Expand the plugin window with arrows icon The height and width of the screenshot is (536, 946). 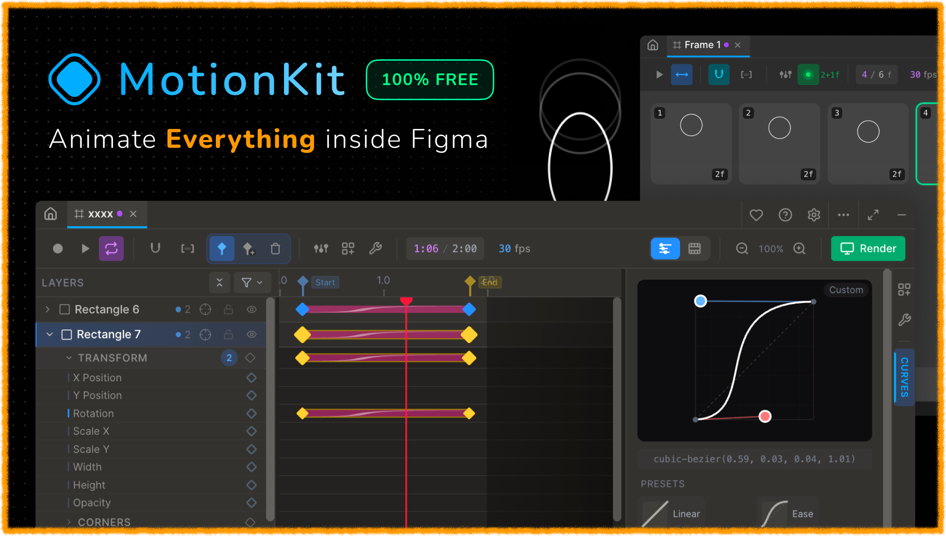[873, 214]
